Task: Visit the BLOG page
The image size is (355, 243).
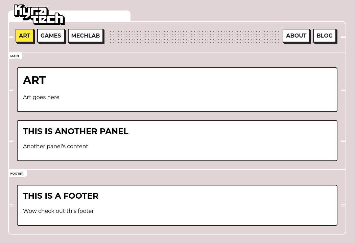Action: point(325,36)
